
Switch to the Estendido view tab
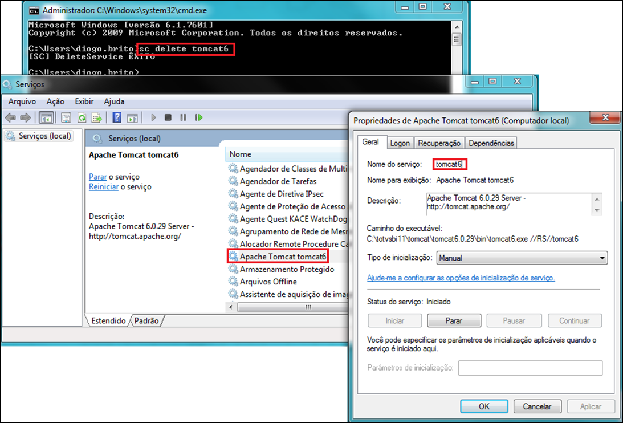tap(108, 320)
